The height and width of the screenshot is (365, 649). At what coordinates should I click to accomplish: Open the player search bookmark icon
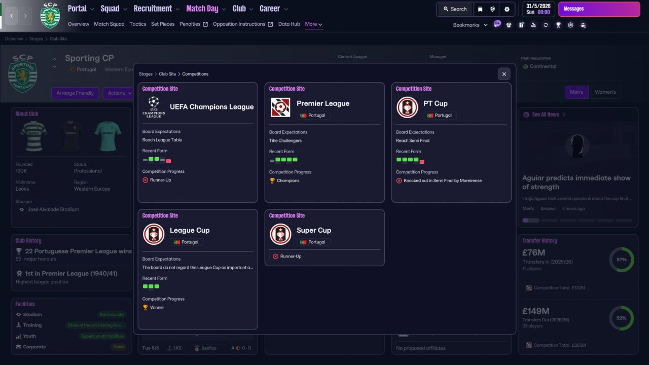[x=533, y=25]
